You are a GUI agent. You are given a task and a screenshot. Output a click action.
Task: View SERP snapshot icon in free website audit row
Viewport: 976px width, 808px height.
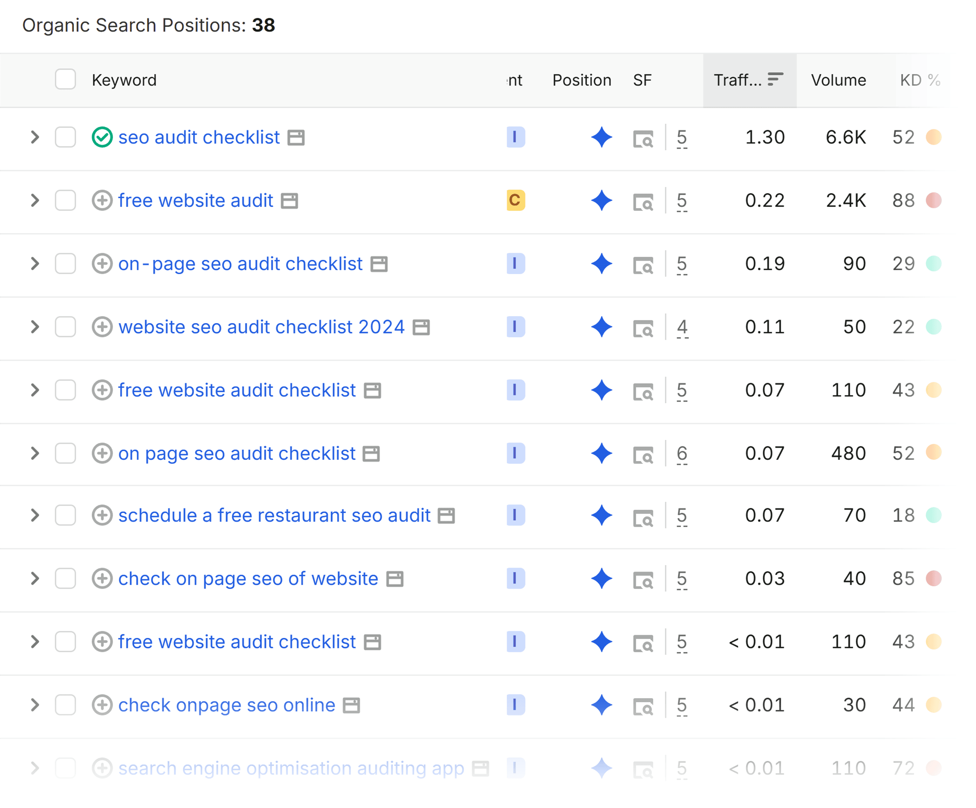click(644, 202)
